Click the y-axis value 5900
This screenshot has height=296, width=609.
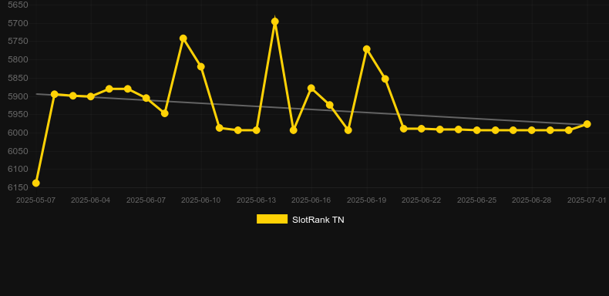pos(18,96)
